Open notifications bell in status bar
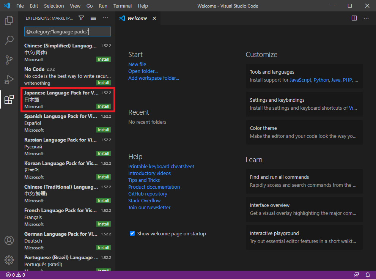Screen dimensions: 376x279 tap(367, 275)
